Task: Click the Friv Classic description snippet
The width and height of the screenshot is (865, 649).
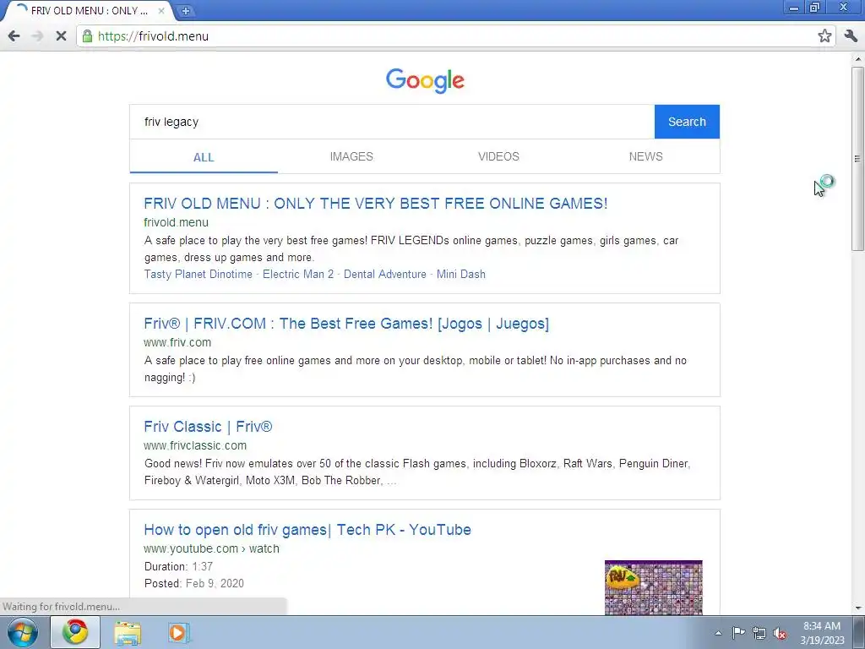Action: 417,472
